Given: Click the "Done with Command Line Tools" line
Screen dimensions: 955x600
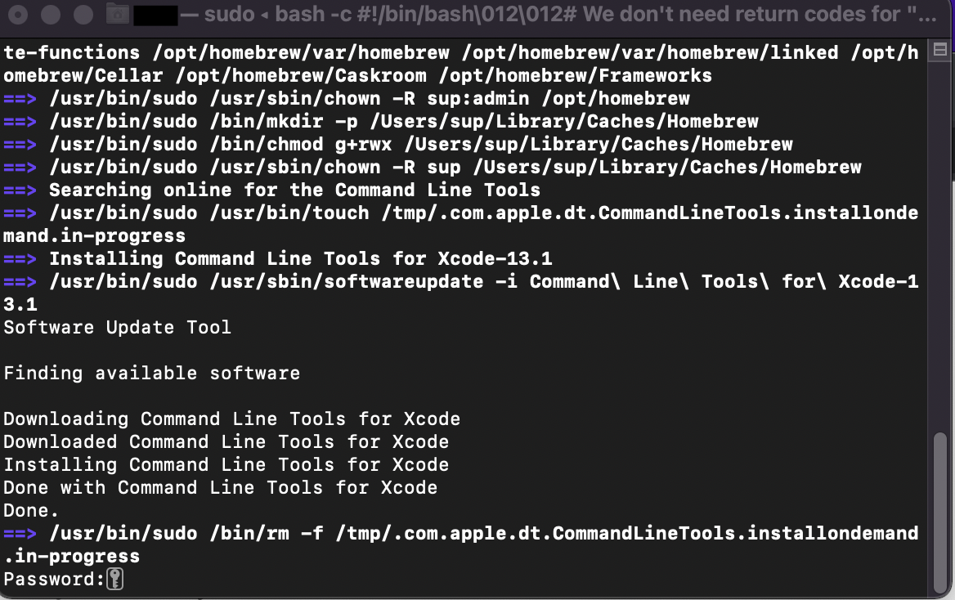Looking at the screenshot, I should point(220,488).
